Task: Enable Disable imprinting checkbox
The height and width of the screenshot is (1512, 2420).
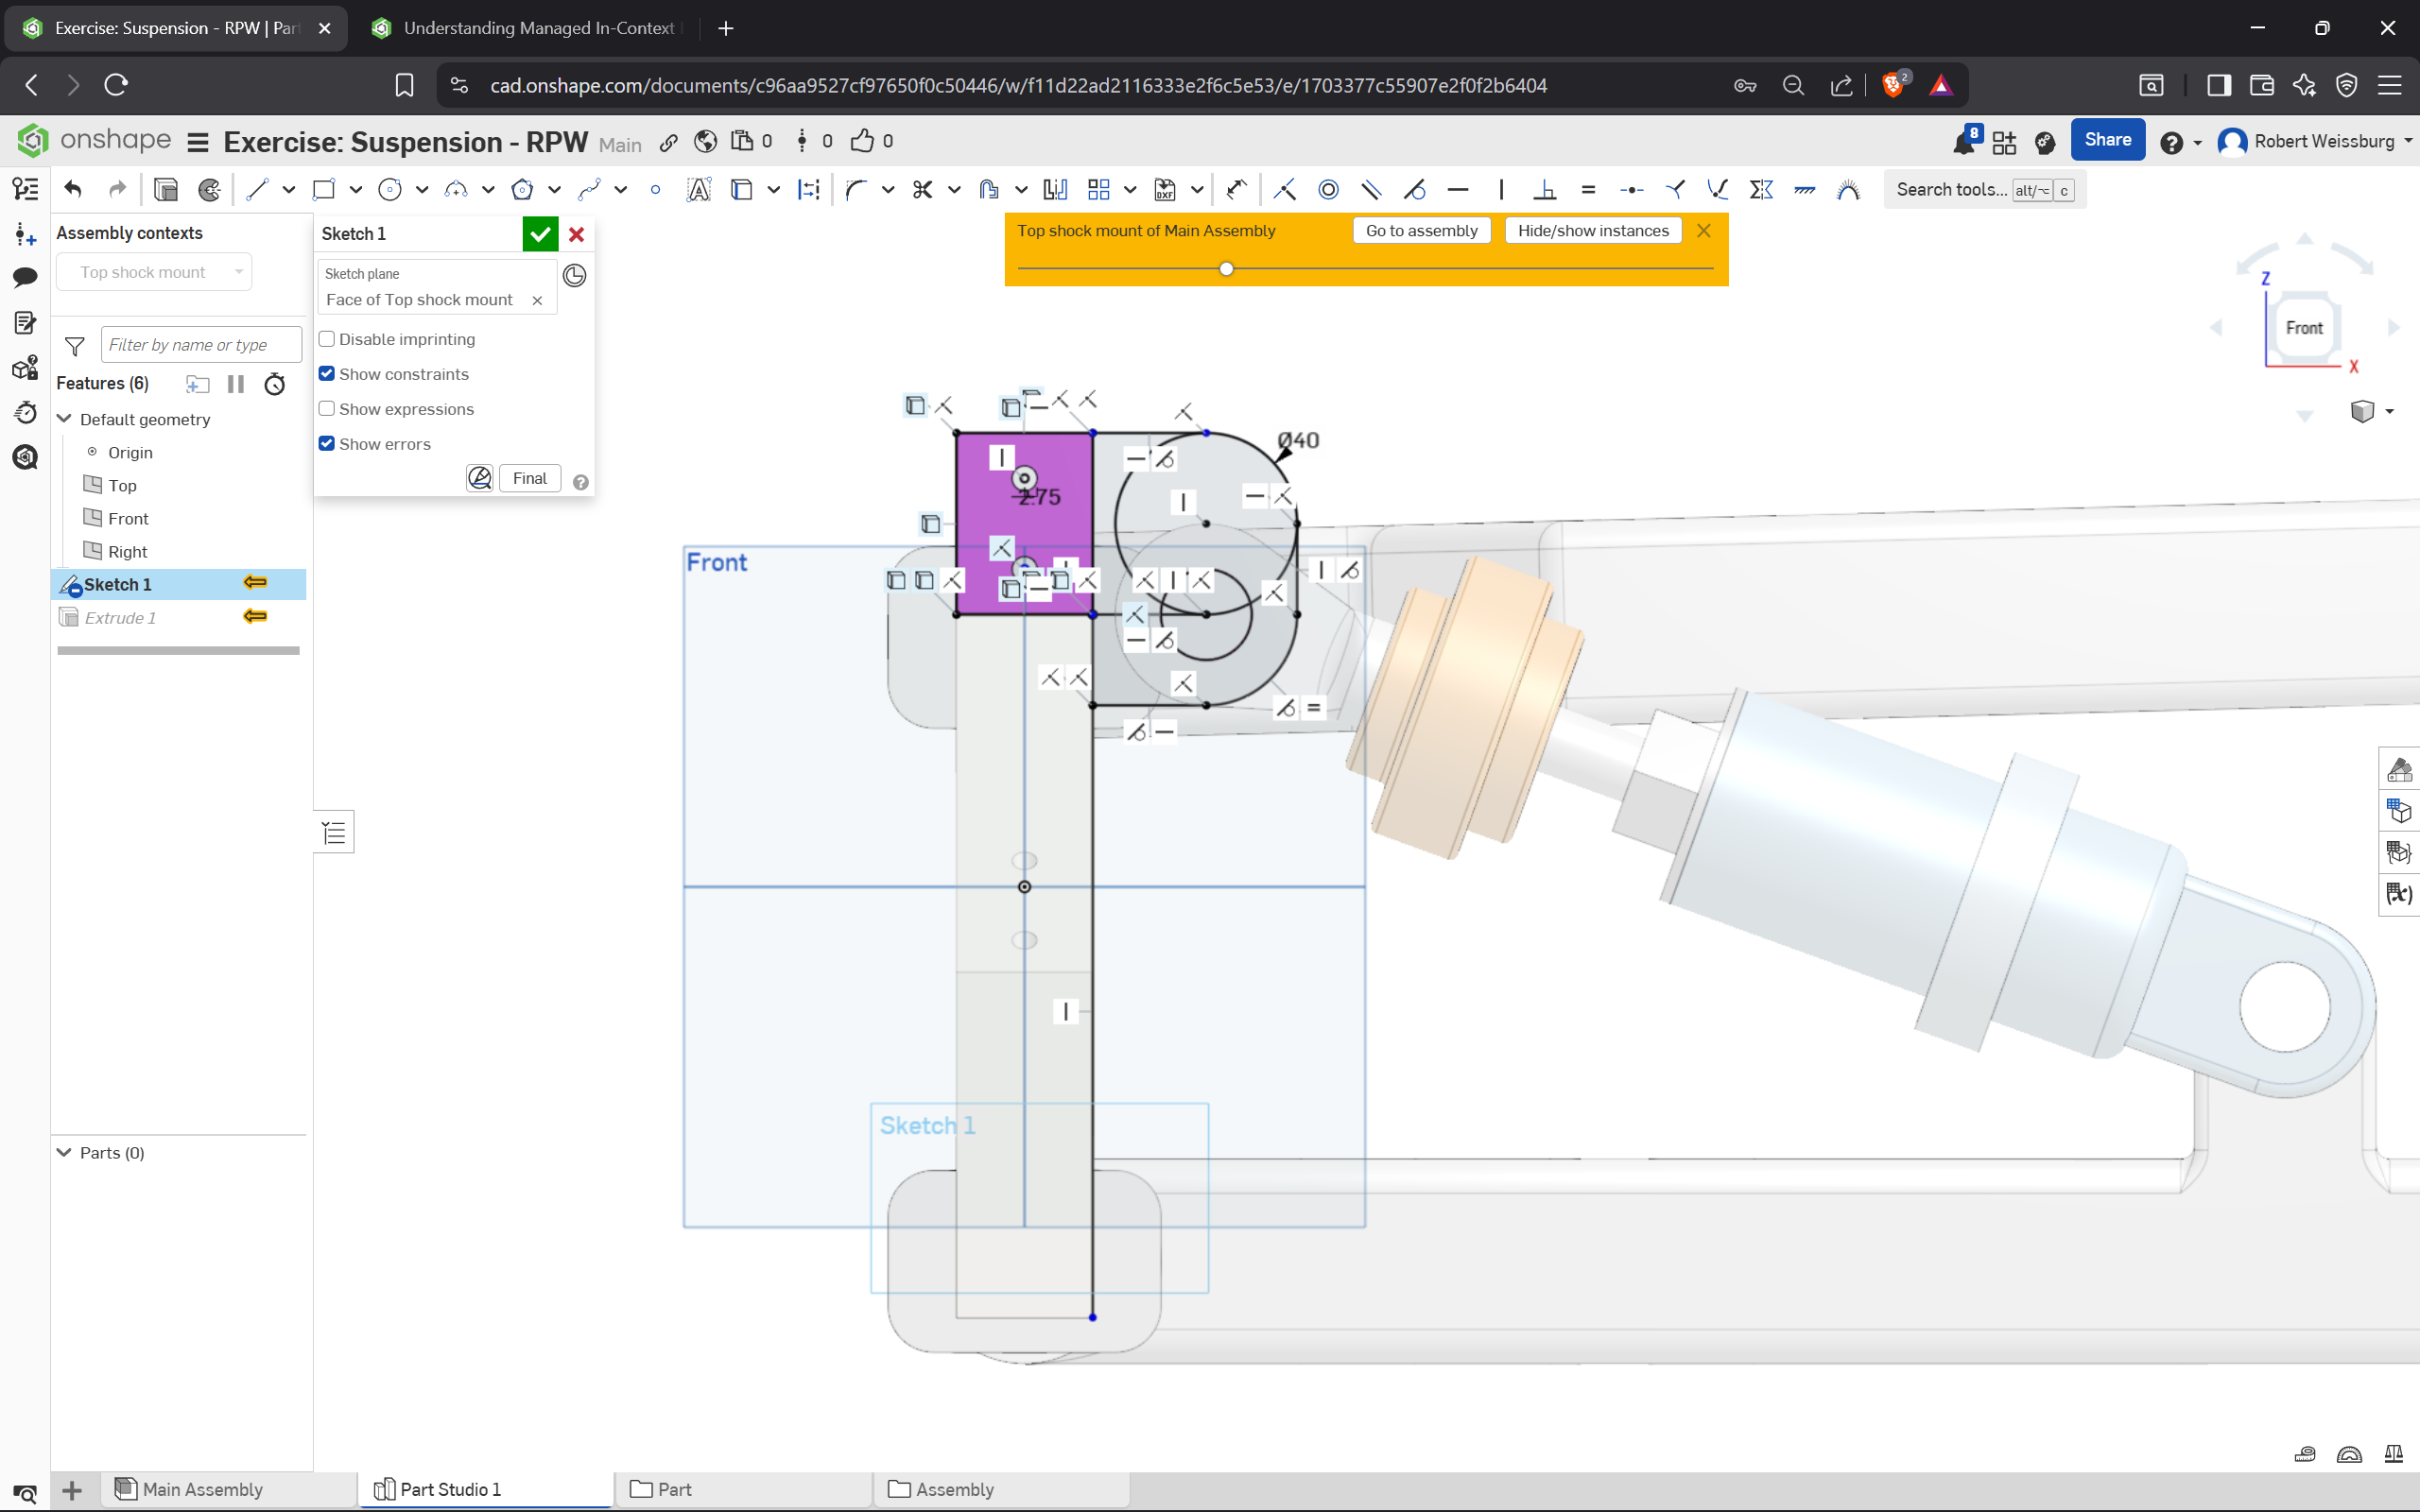Action: click(327, 339)
